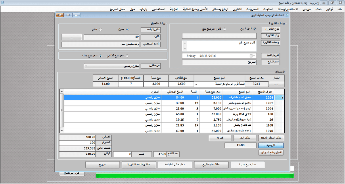Click the grid cell with product ID 1168
This screenshot has height=184, width=345.
coord(263,125)
